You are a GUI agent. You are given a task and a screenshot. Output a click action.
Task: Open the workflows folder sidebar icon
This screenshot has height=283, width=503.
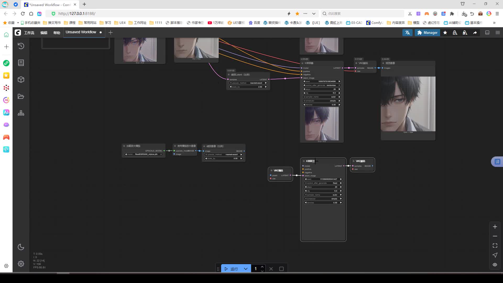tap(21, 96)
